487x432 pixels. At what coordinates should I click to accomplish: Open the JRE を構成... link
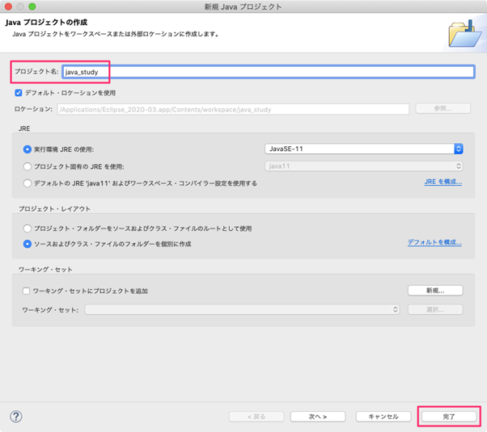[x=443, y=182]
